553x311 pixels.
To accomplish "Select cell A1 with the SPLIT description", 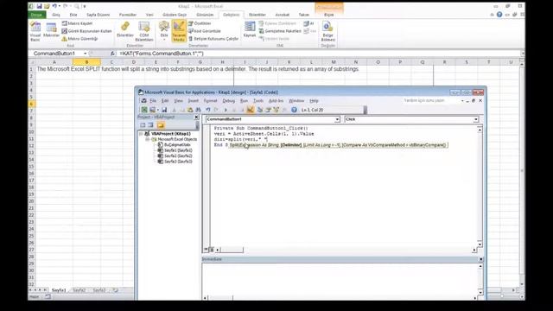I will coord(54,69).
